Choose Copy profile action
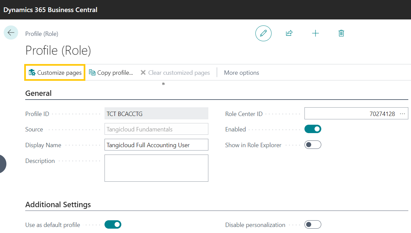 click(x=111, y=73)
